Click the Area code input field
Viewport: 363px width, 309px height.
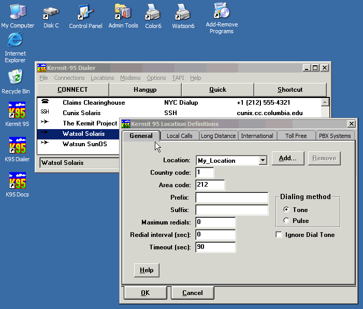210,185
